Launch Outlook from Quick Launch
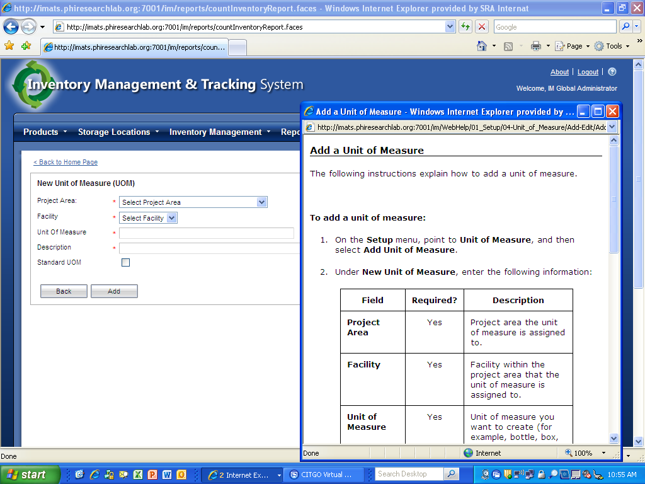The image size is (645, 484). coord(181,475)
